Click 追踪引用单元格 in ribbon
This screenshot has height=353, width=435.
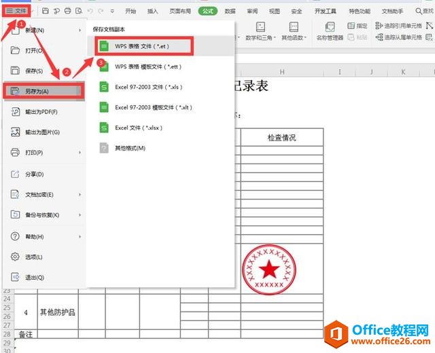point(398,26)
